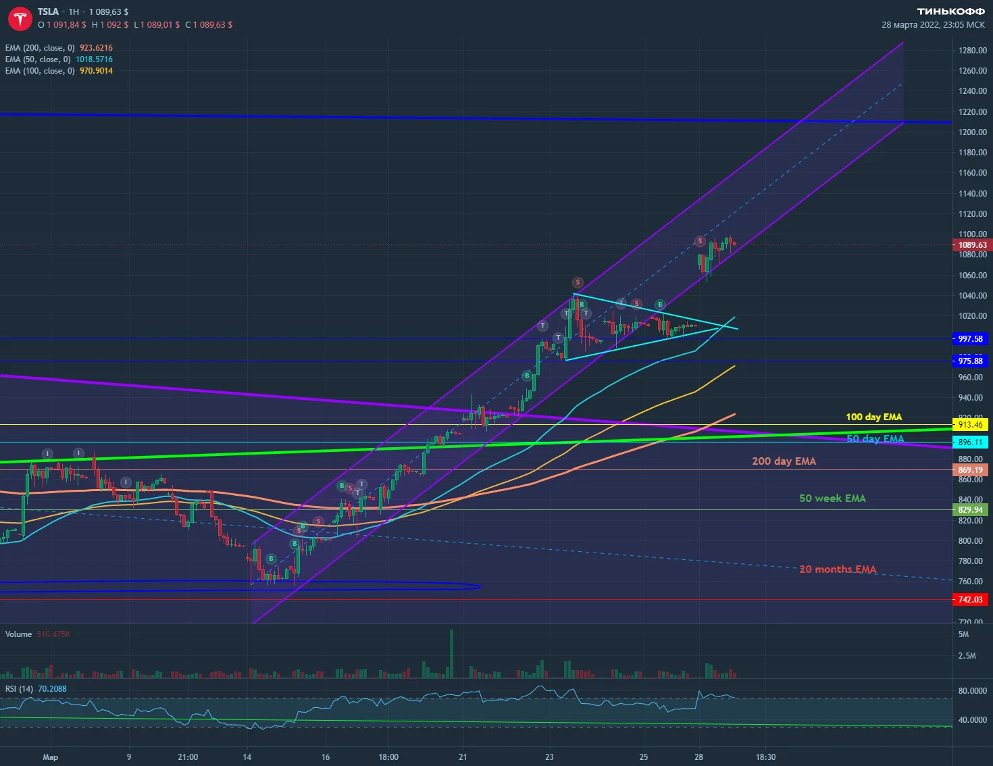Click the "Мар" label on time axis
Screen dimensions: 993x766
51,757
